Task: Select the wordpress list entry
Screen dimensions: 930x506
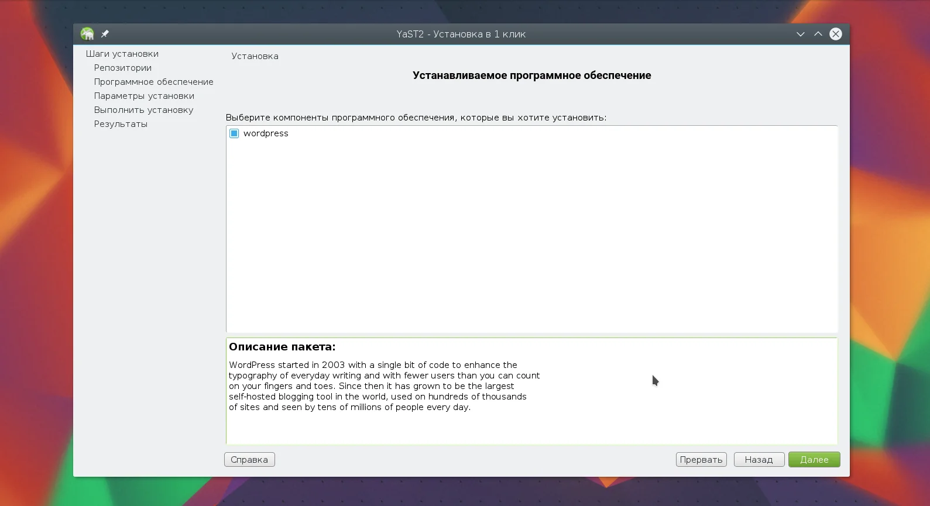Action: coord(266,133)
